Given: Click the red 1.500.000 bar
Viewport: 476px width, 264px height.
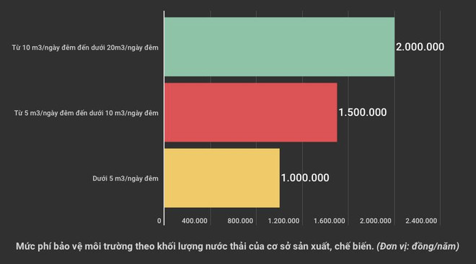Looking at the screenshot, I should tap(251, 112).
